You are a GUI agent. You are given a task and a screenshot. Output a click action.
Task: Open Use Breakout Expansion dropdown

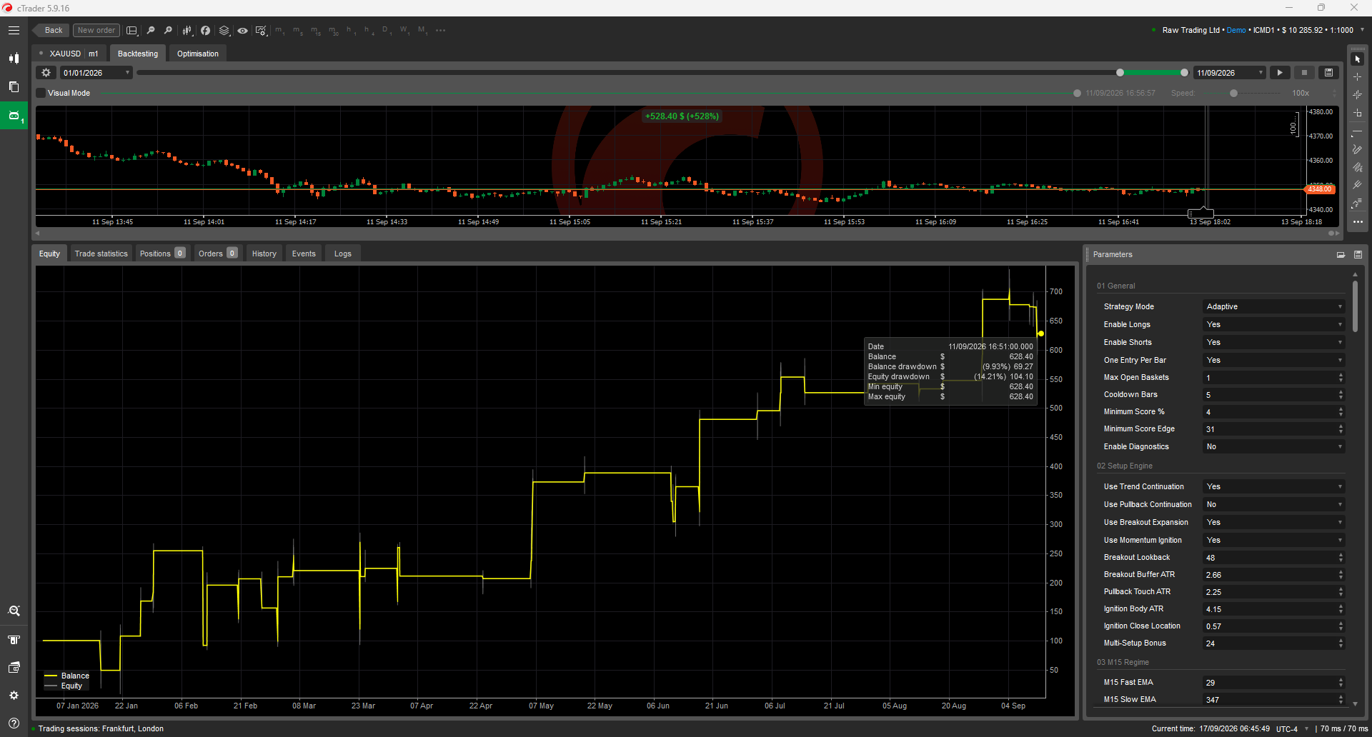1273,523
